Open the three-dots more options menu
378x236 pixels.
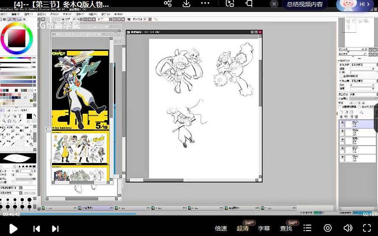(205, 3)
